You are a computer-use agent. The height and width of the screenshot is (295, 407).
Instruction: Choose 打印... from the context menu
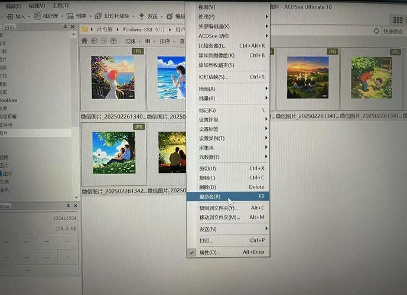click(228, 241)
